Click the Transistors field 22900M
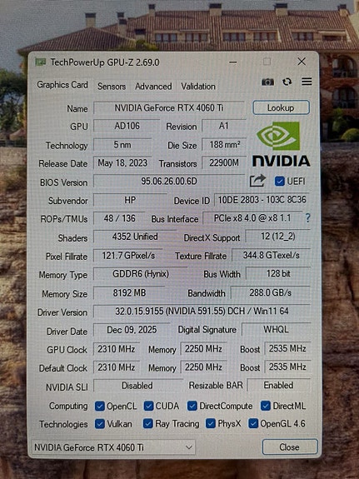Screen dimensions: 359x479 pyautogui.click(x=224, y=162)
